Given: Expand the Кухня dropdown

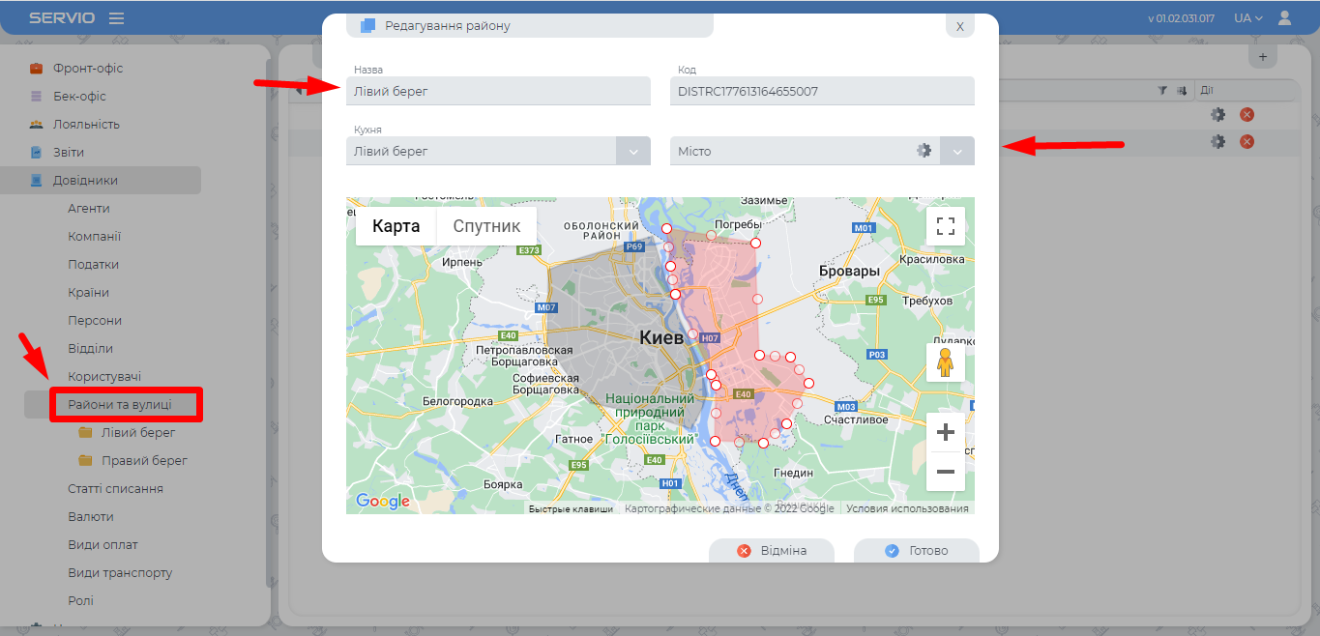Looking at the screenshot, I should point(633,152).
